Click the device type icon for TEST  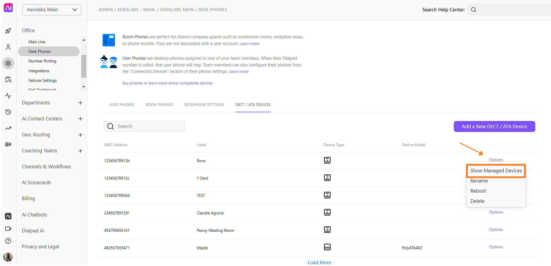point(327,195)
